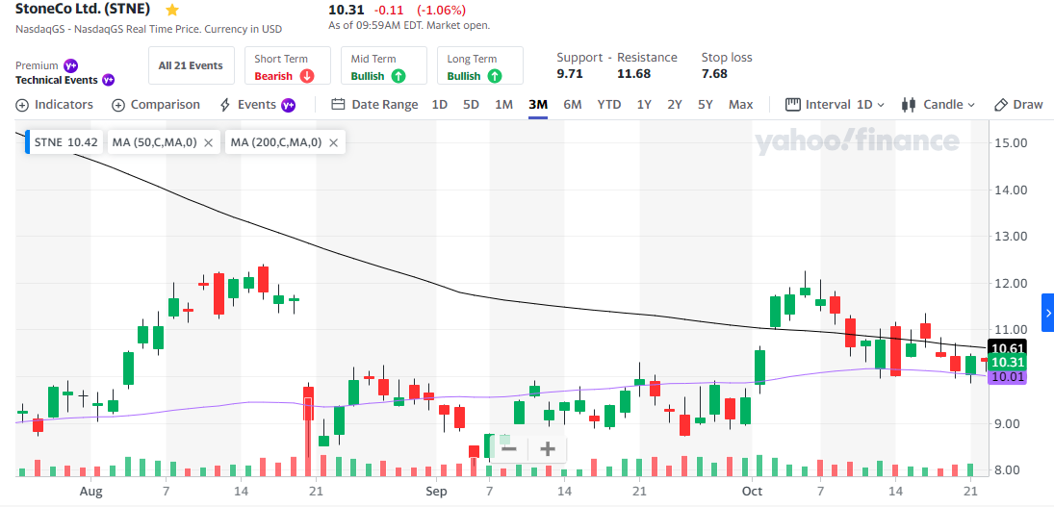The width and height of the screenshot is (1054, 507).
Task: Zoom in chart with plus button
Action: 547,448
